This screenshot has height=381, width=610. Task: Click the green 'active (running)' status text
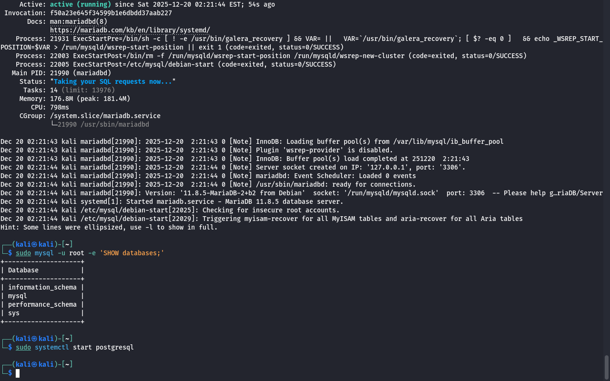tap(81, 4)
